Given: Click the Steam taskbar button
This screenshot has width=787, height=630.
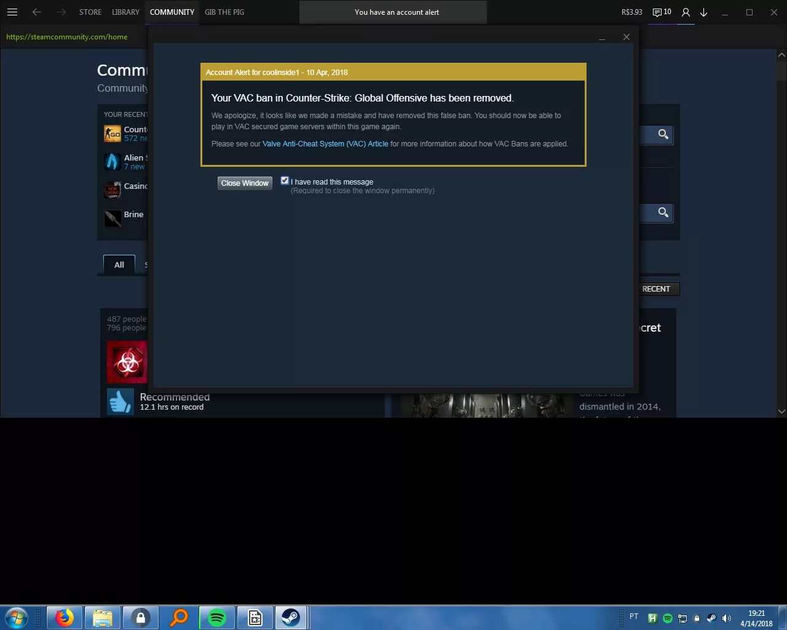Looking at the screenshot, I should (291, 617).
